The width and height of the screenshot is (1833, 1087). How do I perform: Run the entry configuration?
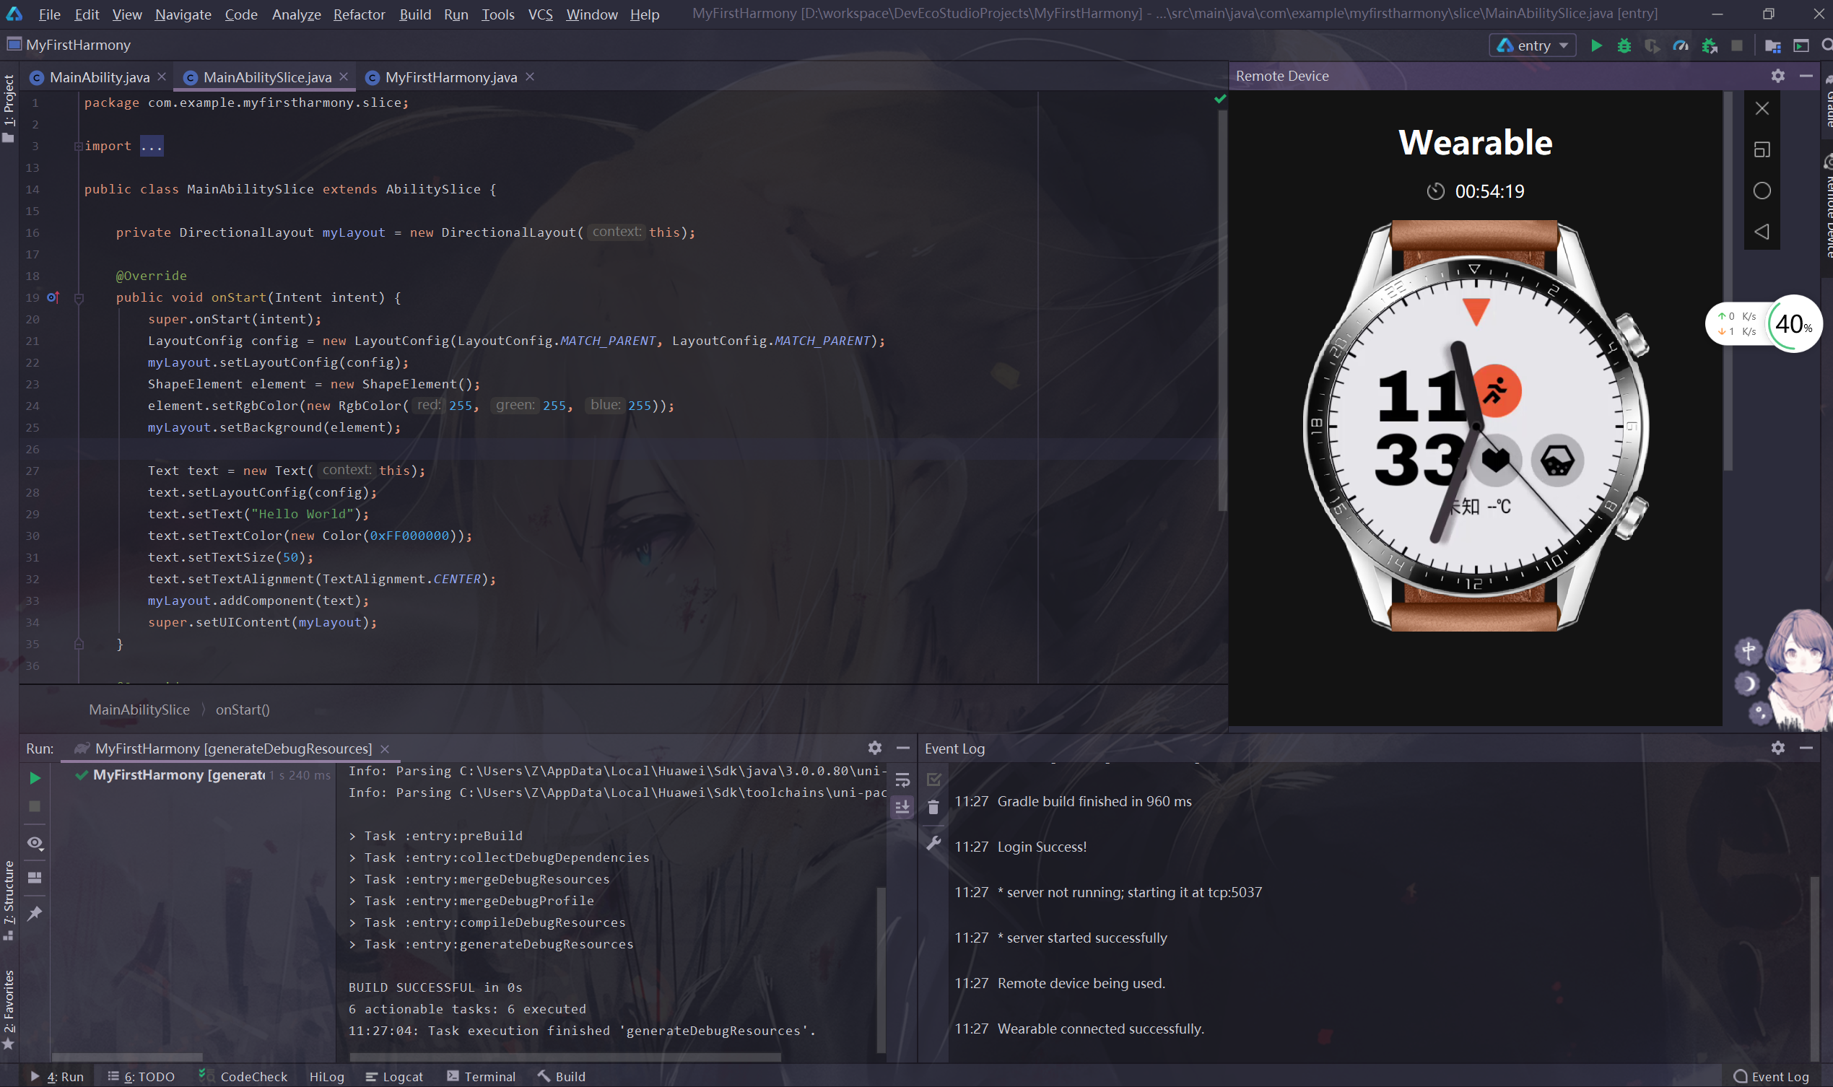tap(1596, 45)
